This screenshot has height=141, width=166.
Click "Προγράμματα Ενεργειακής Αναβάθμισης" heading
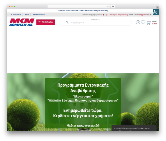83,88
